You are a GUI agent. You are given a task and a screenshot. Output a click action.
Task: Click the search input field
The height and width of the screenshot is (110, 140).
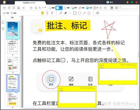[128, 7]
